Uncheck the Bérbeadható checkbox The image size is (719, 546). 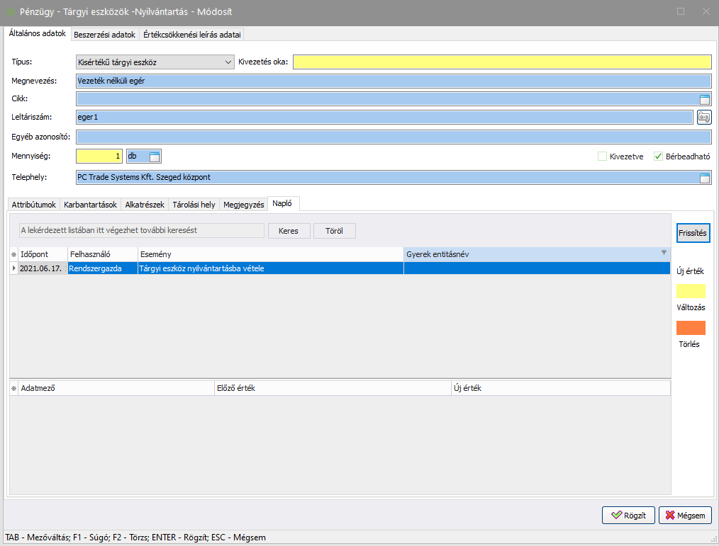pos(658,157)
